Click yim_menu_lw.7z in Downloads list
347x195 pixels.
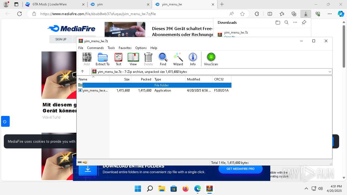pos(236,32)
